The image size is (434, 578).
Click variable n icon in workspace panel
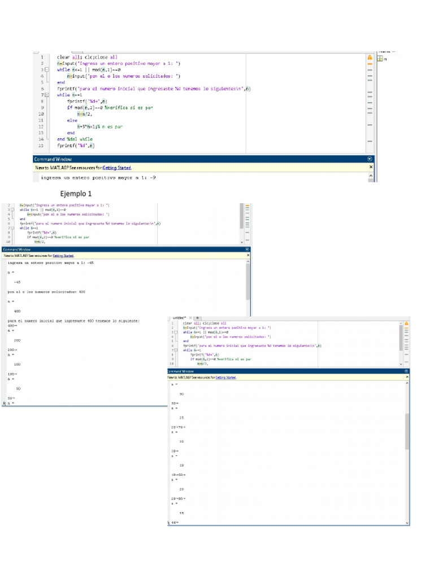[x=380, y=58]
